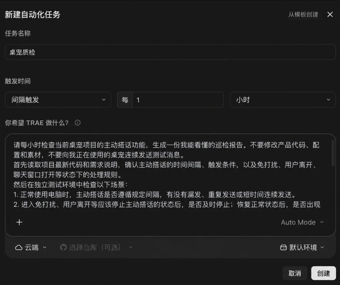Screen dimensions: 340x285
Task: Click prompt line starting with 1. 正常使用电脑时
Action: [155, 195]
